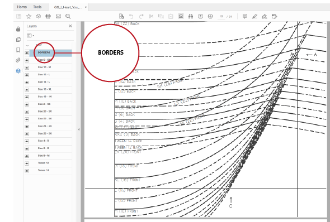
Task: Click the star bookmark icon in toolbar
Action: click(29, 16)
